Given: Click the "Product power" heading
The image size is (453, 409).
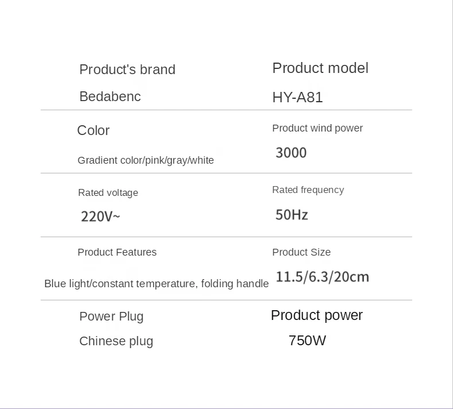Looking at the screenshot, I should point(316,315).
